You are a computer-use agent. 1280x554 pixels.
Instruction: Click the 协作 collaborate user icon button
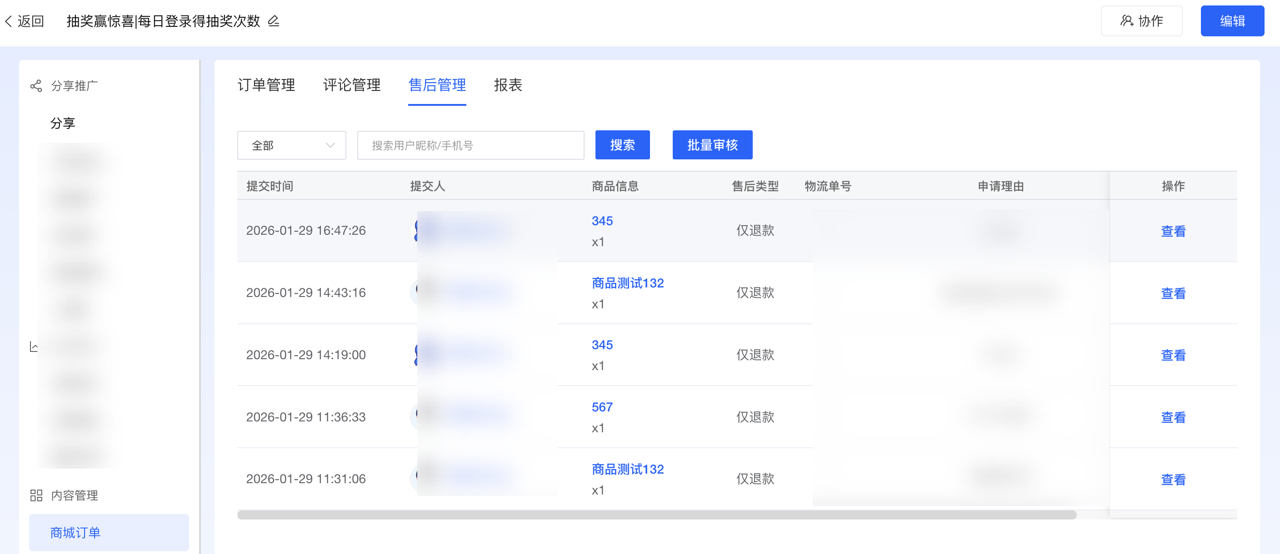click(x=1141, y=21)
